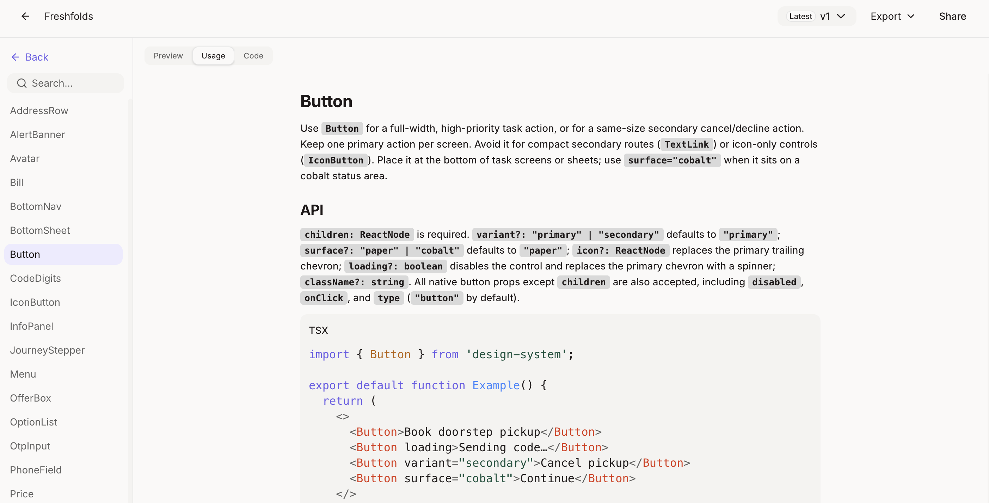Click the 'loading?: boolean' code chip
Image resolution: width=989 pixels, height=503 pixels.
click(x=395, y=266)
